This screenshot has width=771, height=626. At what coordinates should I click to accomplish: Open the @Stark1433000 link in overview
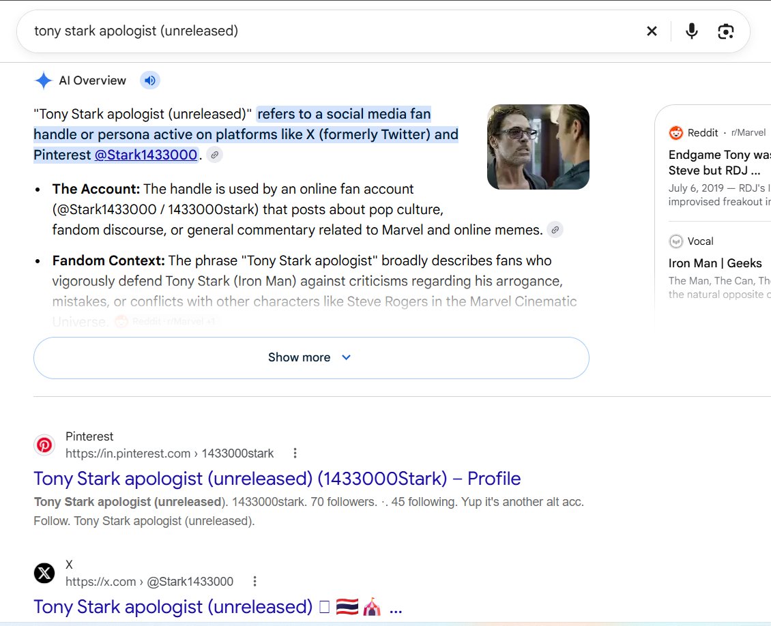tap(145, 155)
